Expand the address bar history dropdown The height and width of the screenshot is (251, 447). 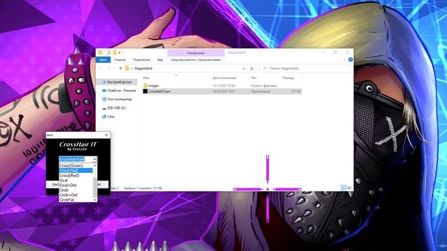tap(244, 68)
